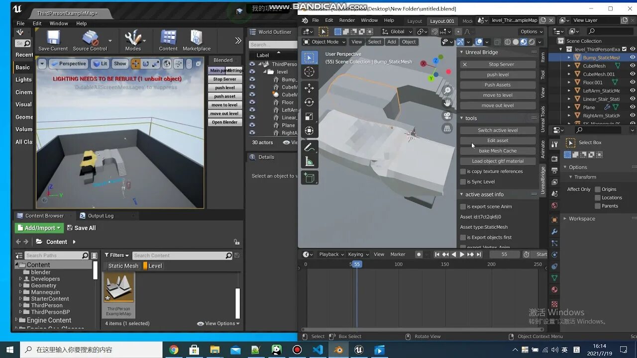This screenshot has width=637, height=358.
Task: Expand Unreal toolbar overflow chevron
Action: 238,41
